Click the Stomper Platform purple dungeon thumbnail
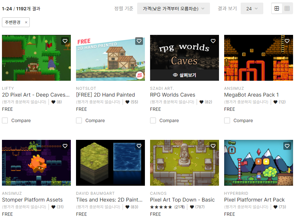 click(x=37, y=163)
